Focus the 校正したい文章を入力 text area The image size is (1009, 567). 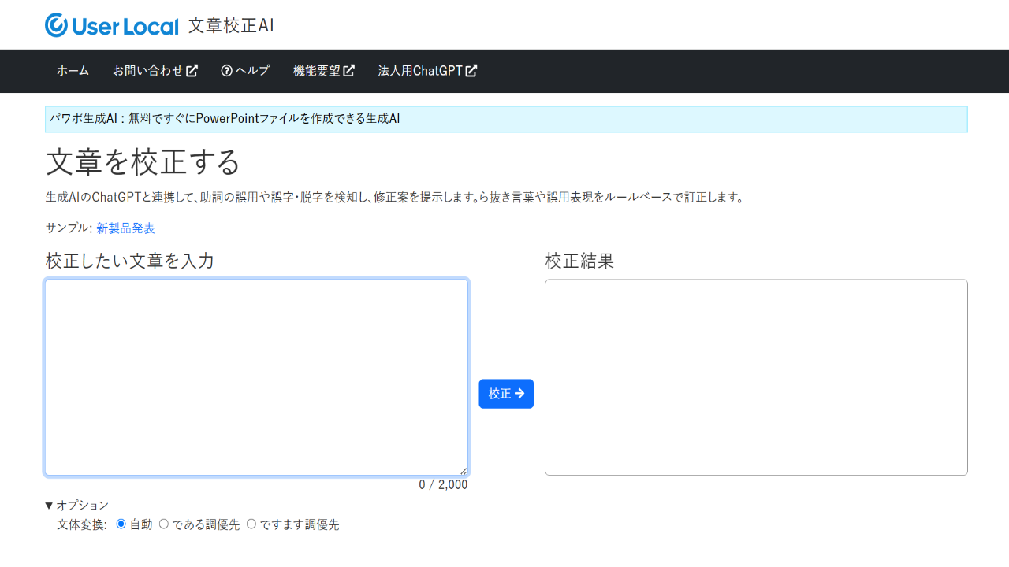[x=256, y=376]
